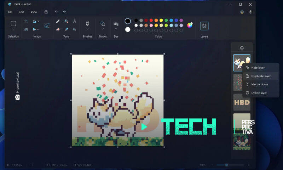Image resolution: width=283 pixels, height=170 pixels.
Task: Click the green play triangle on the canvas
Action: coord(144,127)
